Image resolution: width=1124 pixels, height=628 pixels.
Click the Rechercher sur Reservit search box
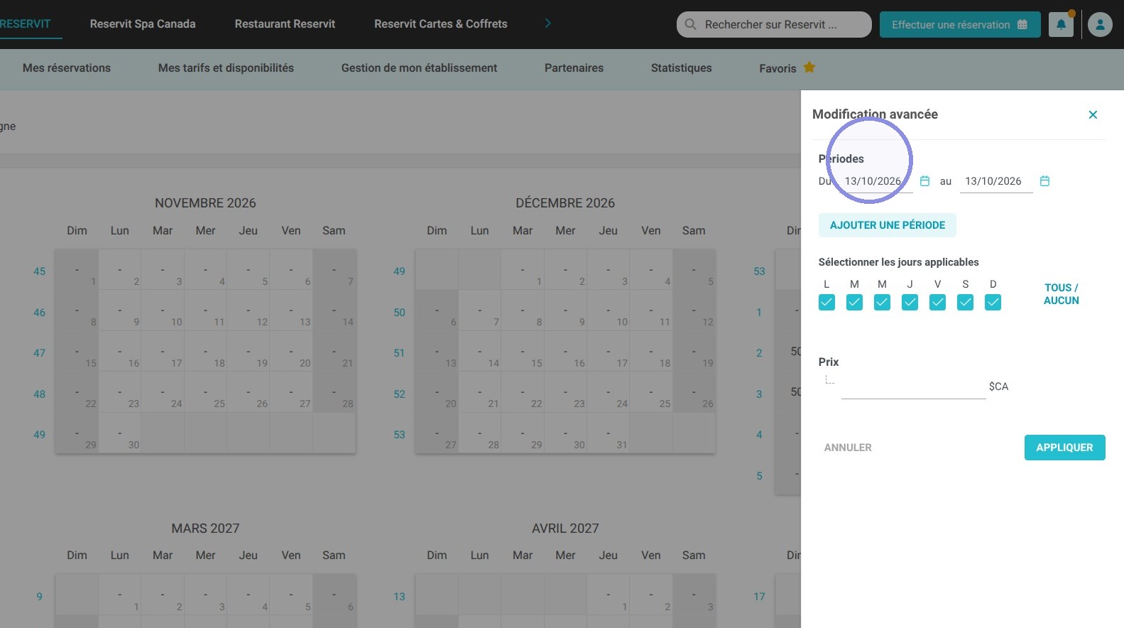click(774, 24)
